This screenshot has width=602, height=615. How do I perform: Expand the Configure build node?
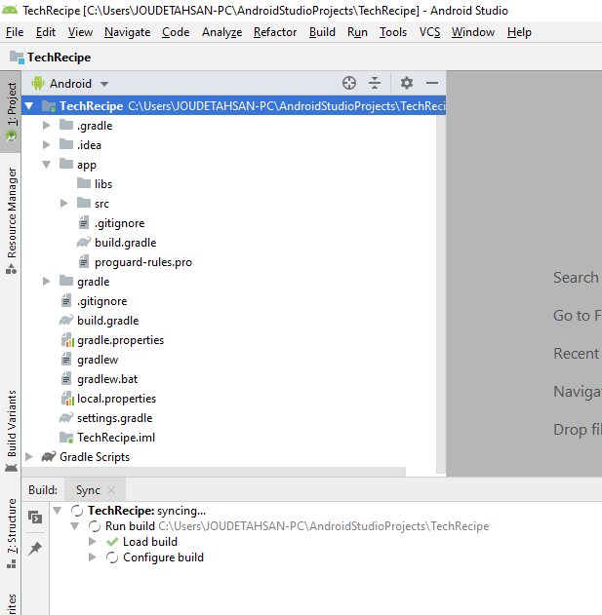93,557
